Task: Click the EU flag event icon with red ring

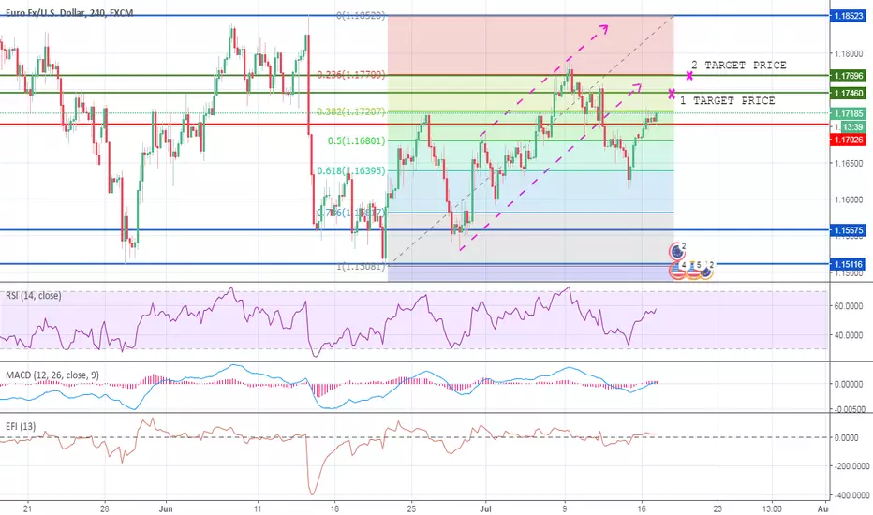Action: pos(677,252)
